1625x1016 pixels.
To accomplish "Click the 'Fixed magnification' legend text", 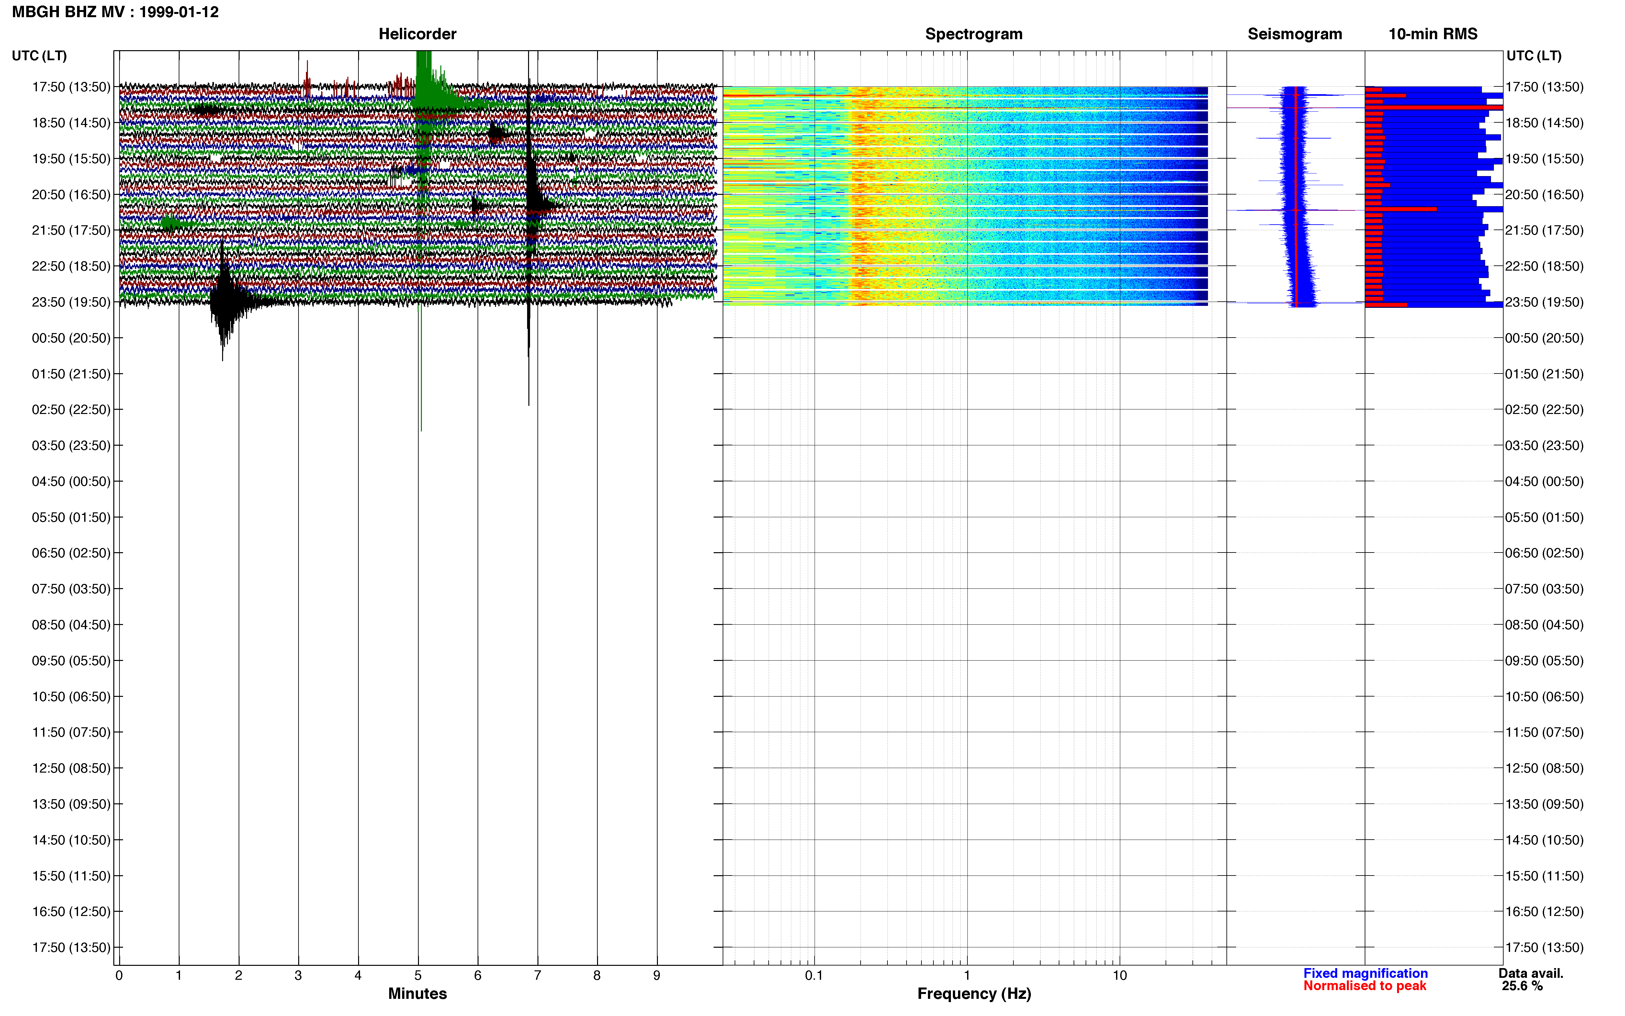I will click(x=1366, y=973).
